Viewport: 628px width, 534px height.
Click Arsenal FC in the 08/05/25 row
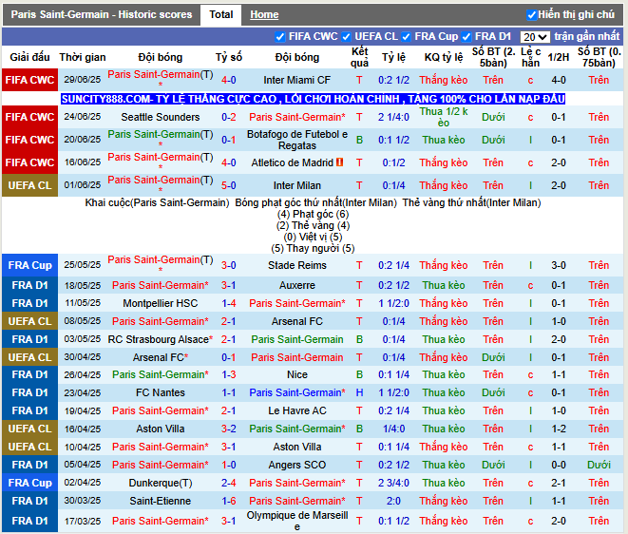(296, 321)
